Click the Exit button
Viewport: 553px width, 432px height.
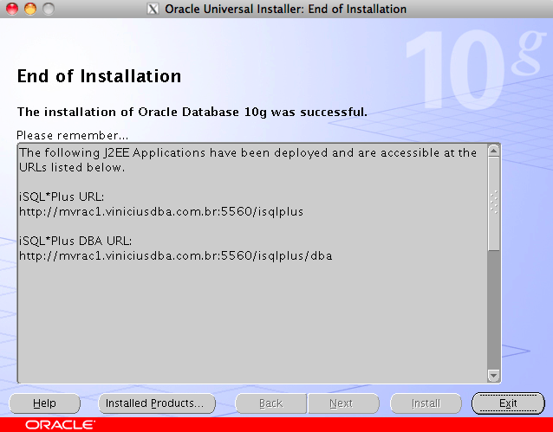tap(508, 403)
